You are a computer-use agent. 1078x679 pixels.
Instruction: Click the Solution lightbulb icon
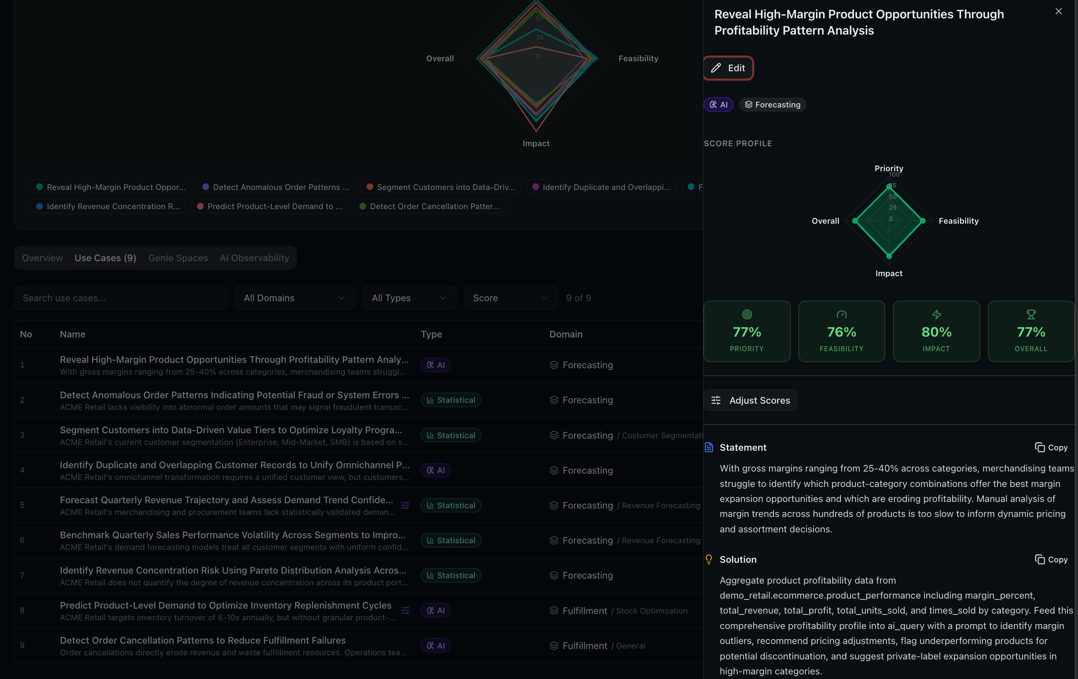pos(709,559)
